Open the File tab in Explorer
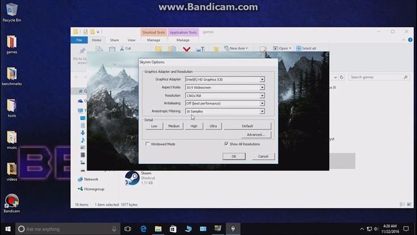 [79, 40]
